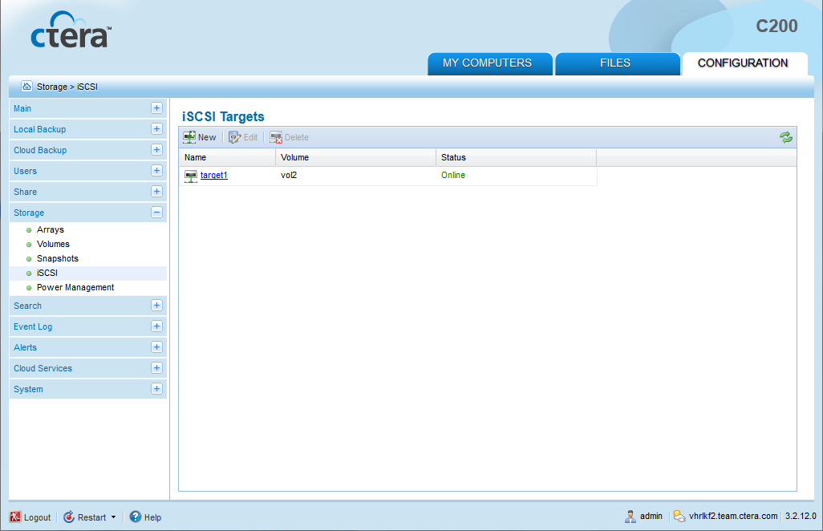Click the iSCSI Targets heading
This screenshot has height=531, width=823.
(223, 116)
